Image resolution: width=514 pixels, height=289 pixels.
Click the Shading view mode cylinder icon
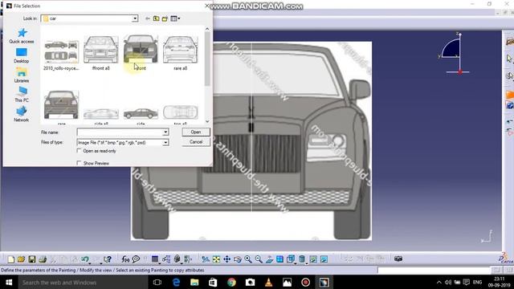tap(302, 259)
